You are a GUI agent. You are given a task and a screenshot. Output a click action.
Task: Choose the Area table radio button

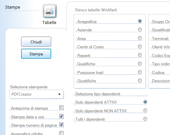tap(140, 38)
